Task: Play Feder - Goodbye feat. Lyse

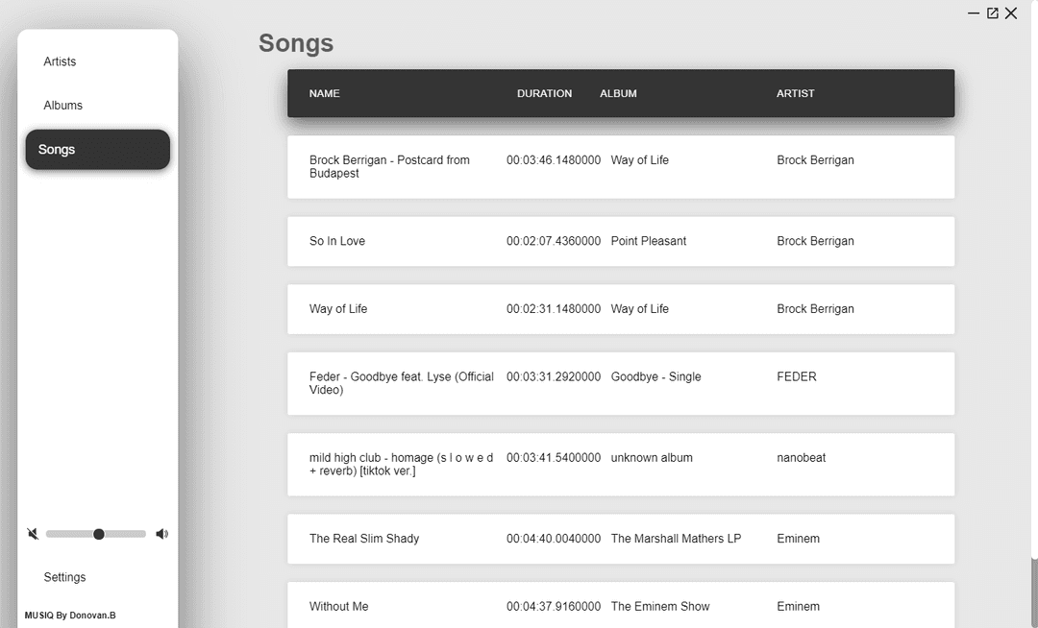Action: tap(620, 383)
